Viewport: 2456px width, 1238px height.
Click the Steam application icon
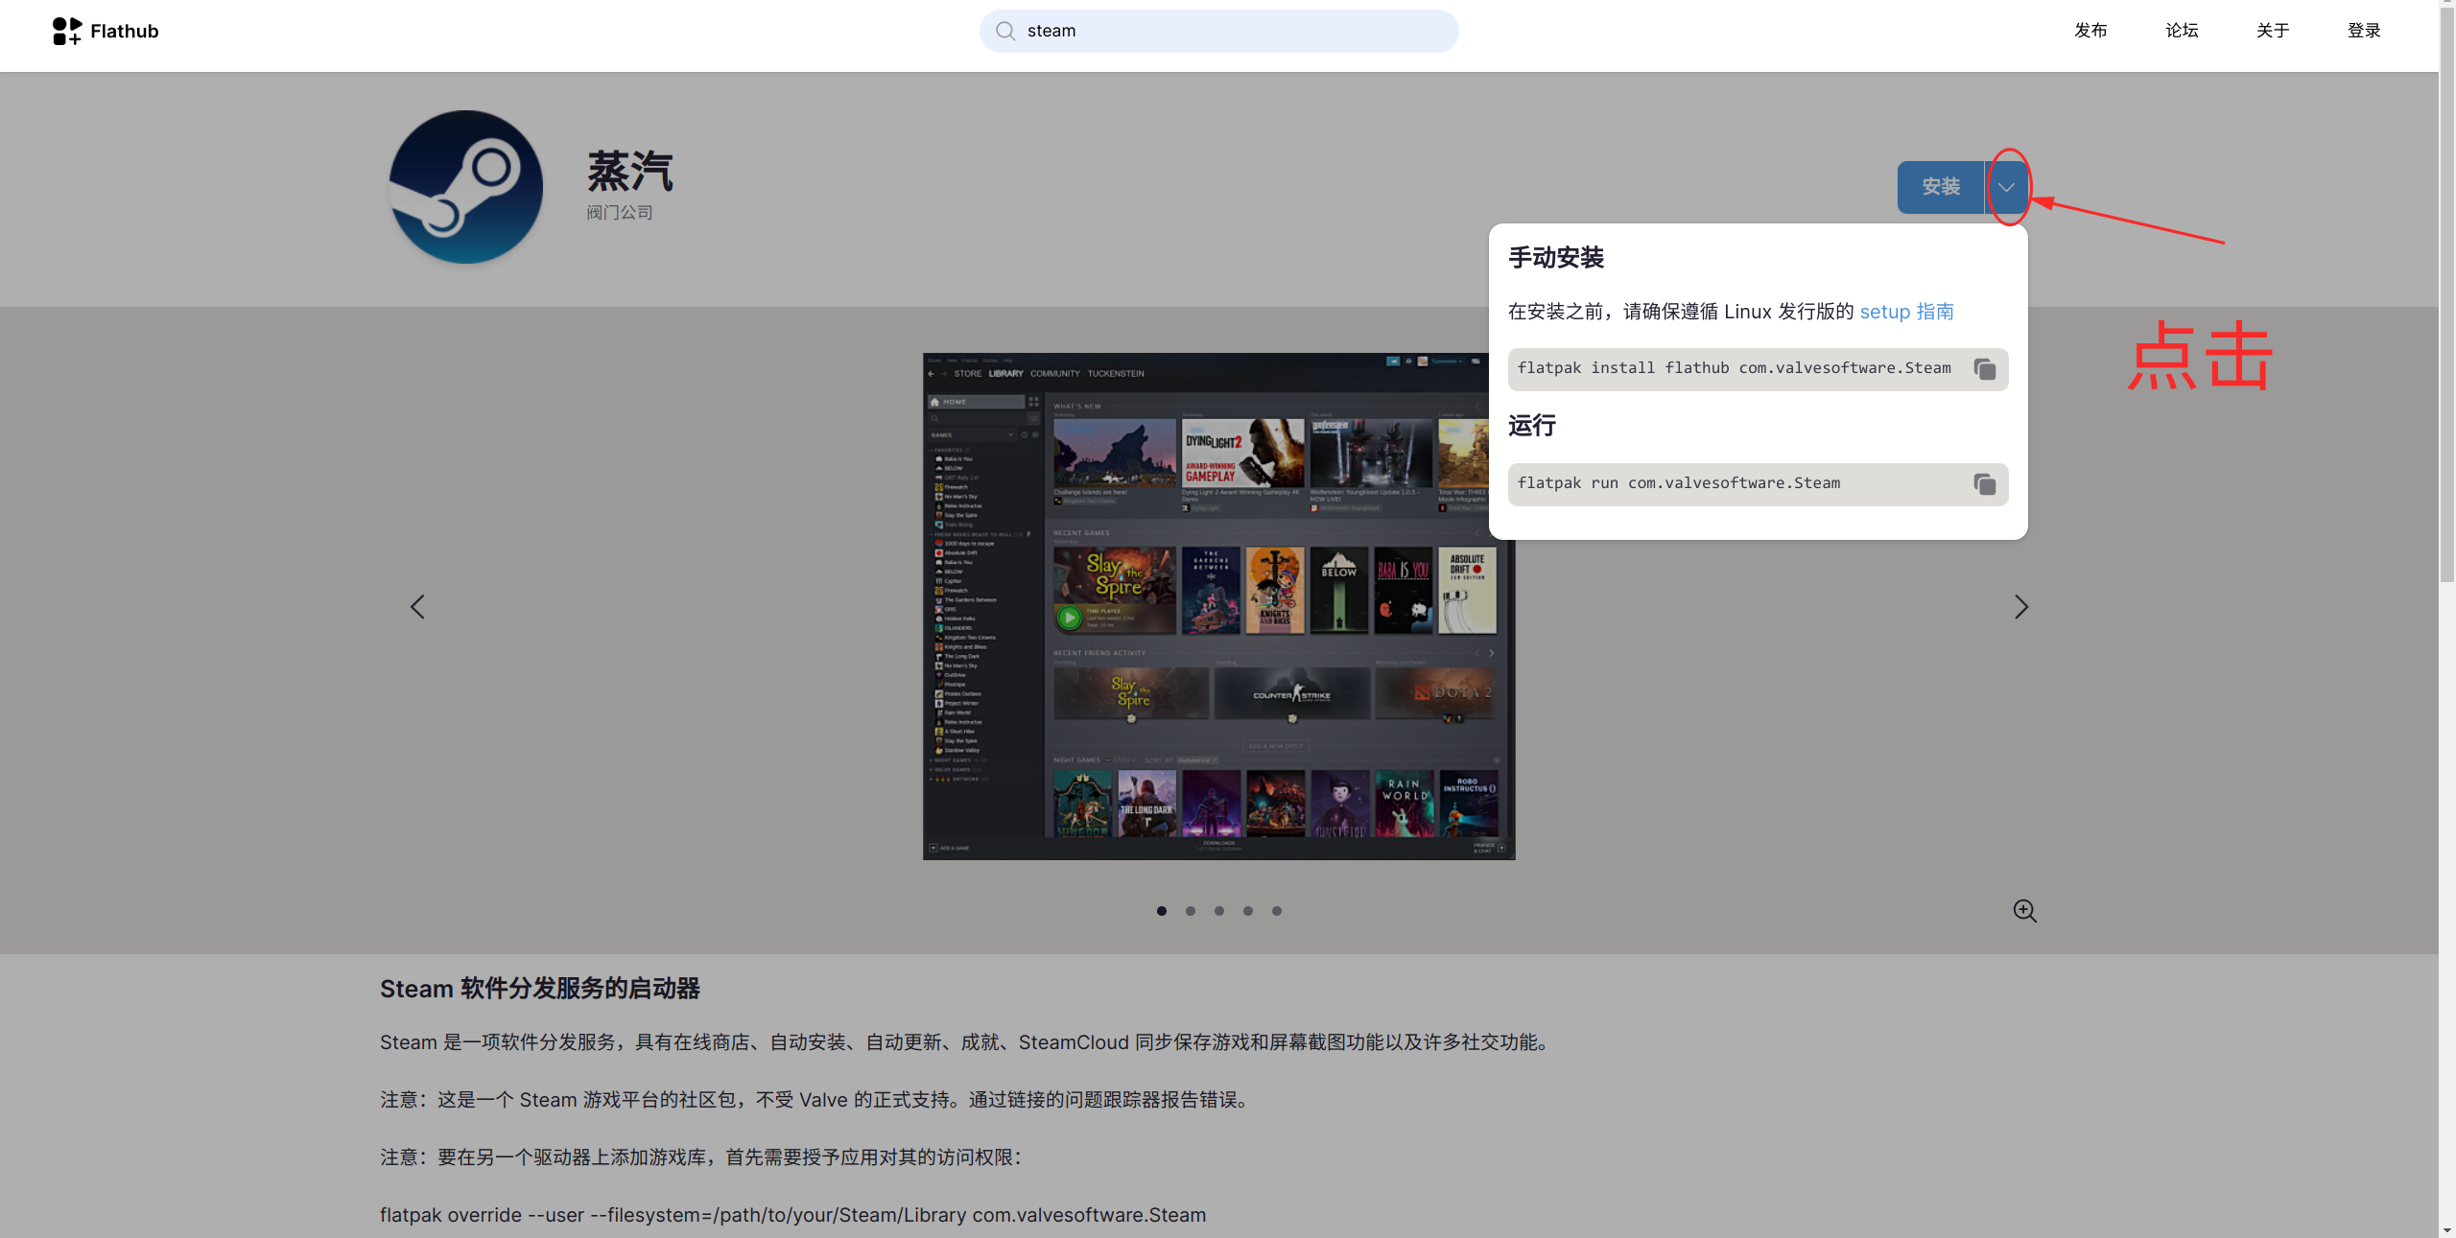[464, 186]
